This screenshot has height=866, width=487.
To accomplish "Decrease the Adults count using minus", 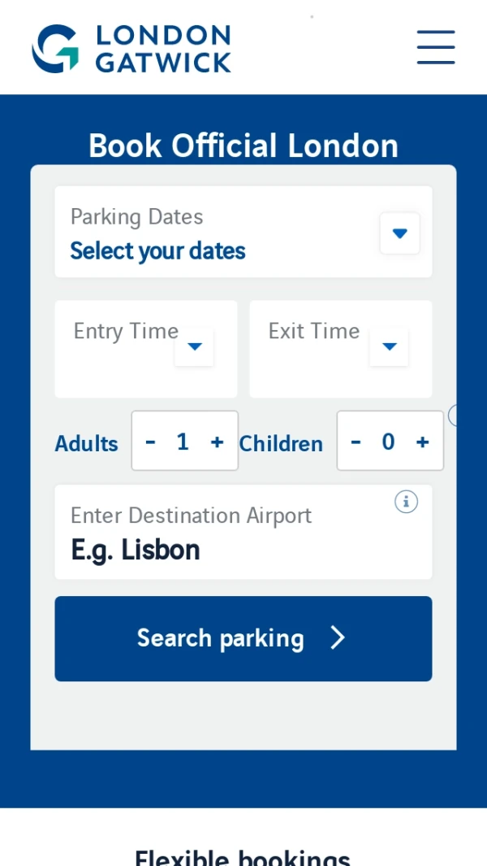I will [x=150, y=442].
